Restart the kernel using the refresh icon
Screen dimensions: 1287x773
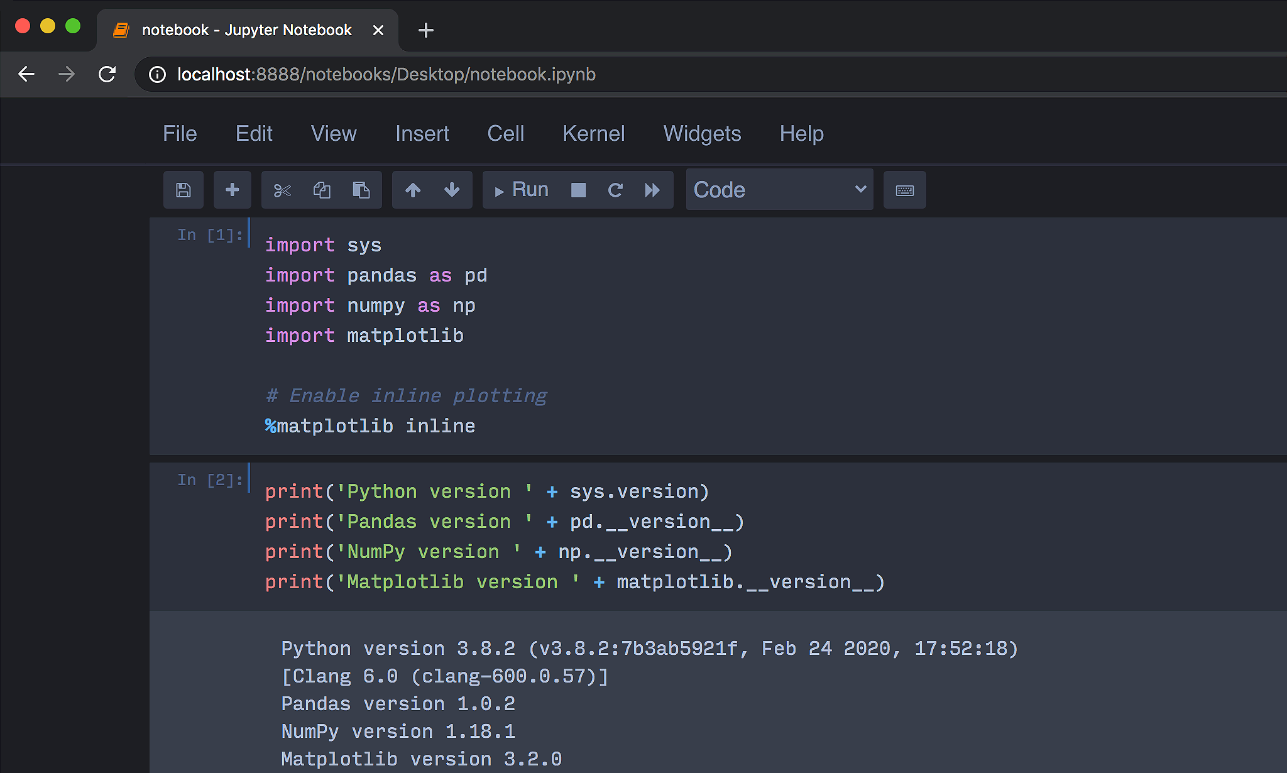point(615,189)
